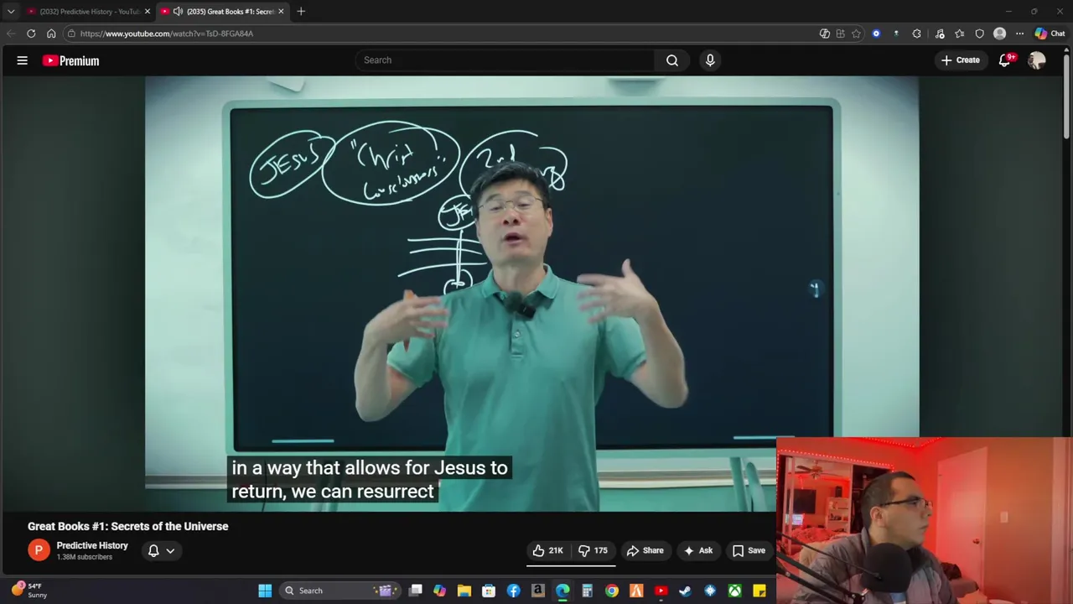Open the YouTube guide hamburger menu
Image resolution: width=1073 pixels, height=604 pixels.
point(23,60)
